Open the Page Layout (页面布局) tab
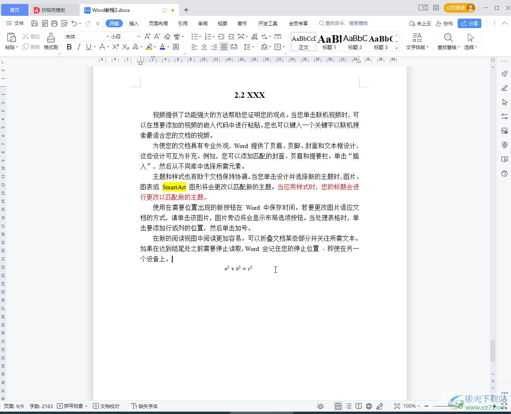 (158, 23)
